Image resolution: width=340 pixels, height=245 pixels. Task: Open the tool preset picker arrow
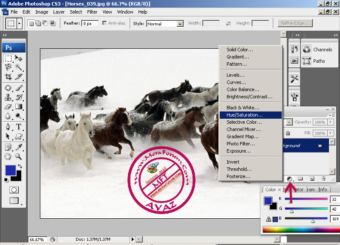click(x=20, y=23)
